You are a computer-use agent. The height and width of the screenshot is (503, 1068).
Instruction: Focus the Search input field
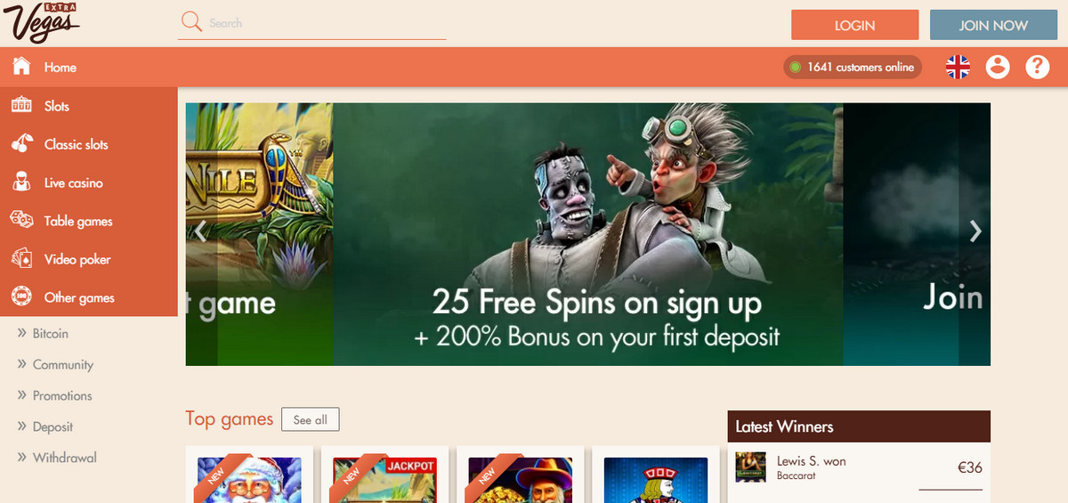326,23
